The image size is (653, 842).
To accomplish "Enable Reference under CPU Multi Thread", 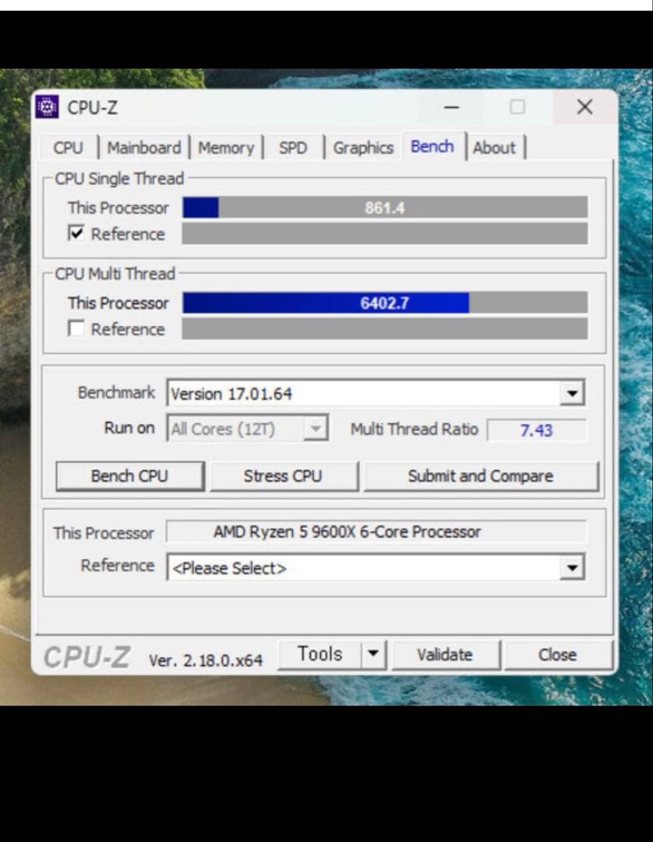I will [76, 329].
